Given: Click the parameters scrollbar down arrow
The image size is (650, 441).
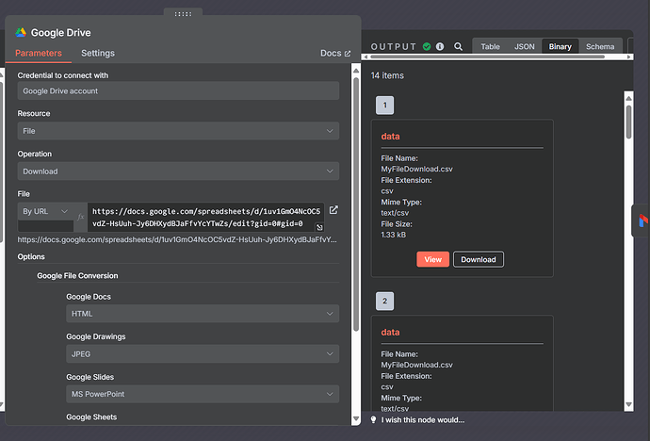Looking at the screenshot, I should click(x=356, y=419).
